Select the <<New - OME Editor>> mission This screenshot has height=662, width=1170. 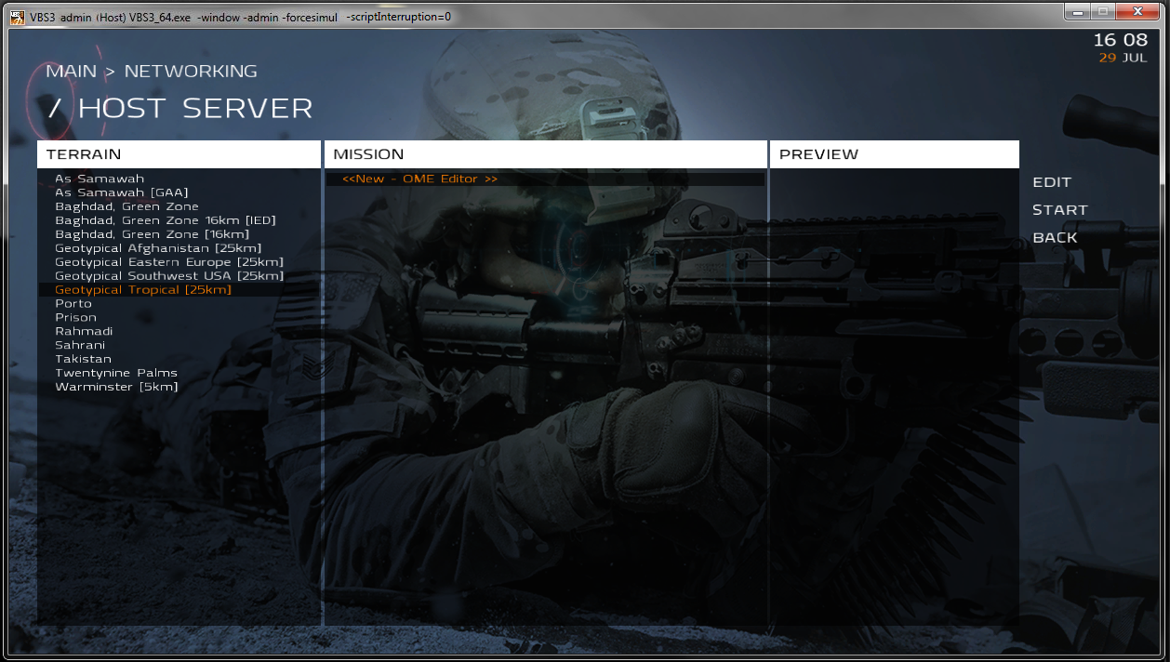pyautogui.click(x=545, y=179)
